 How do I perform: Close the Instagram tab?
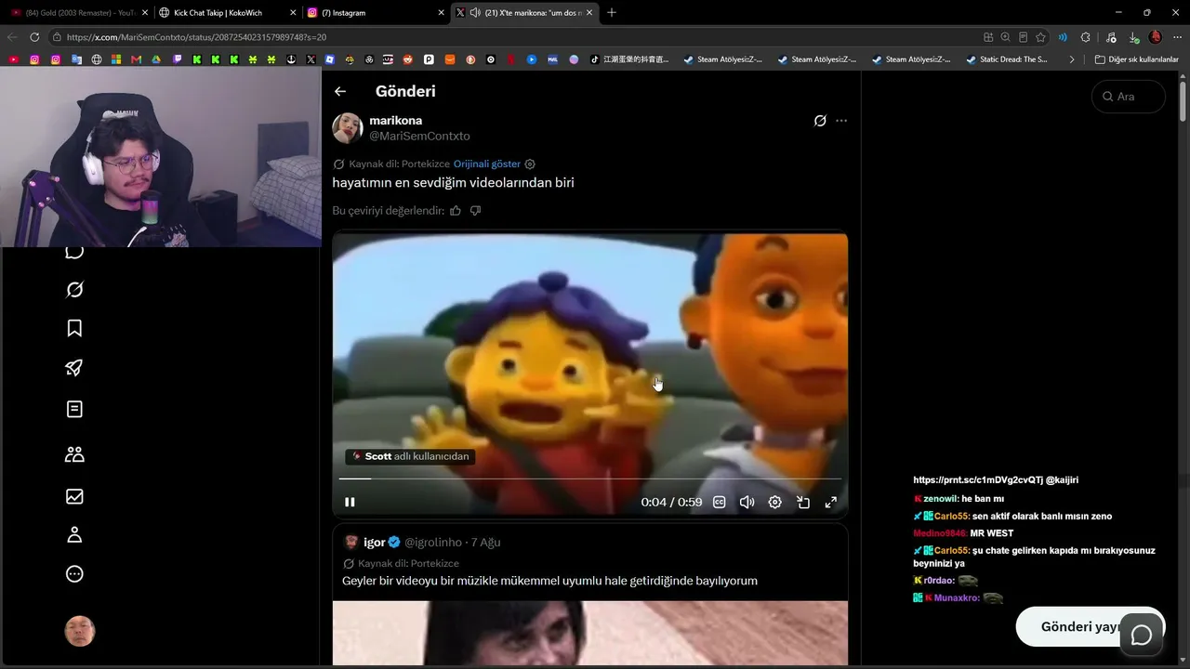pyautogui.click(x=441, y=13)
